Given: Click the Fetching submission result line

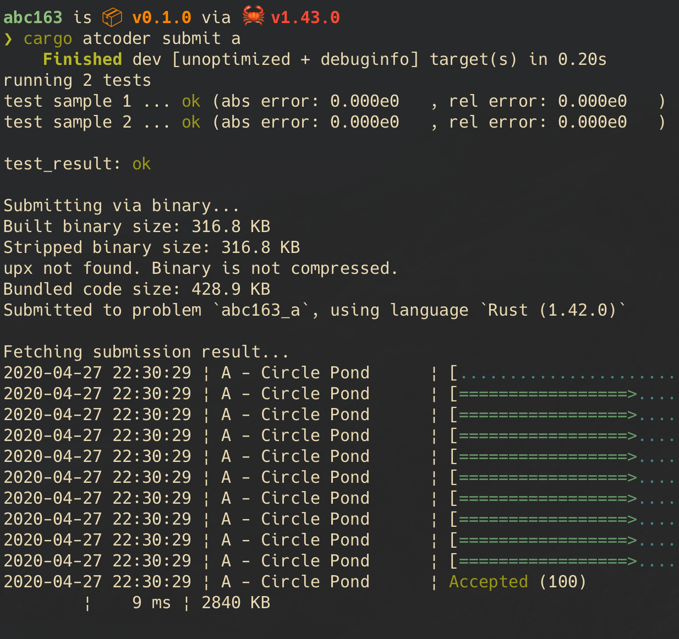Looking at the screenshot, I should 146,352.
